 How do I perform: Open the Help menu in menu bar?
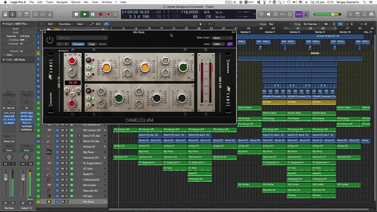pyautogui.click(x=123, y=2)
